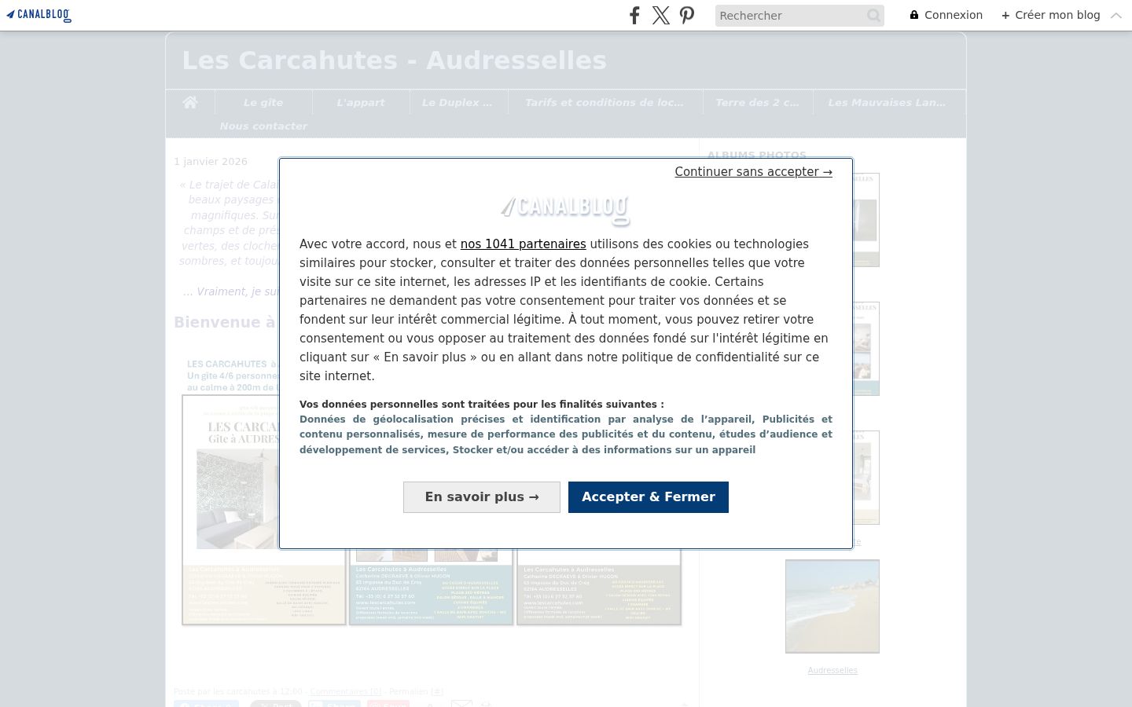The image size is (1132, 707).
Task: Open the Terre des 2 c... menu item
Action: tap(757, 102)
